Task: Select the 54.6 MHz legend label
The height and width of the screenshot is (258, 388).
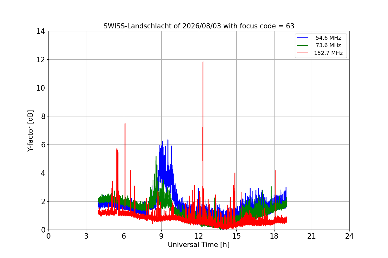Action: click(x=328, y=38)
